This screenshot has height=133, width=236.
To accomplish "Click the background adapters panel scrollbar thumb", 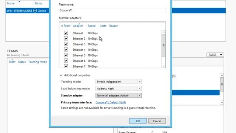I will [222, 85].
